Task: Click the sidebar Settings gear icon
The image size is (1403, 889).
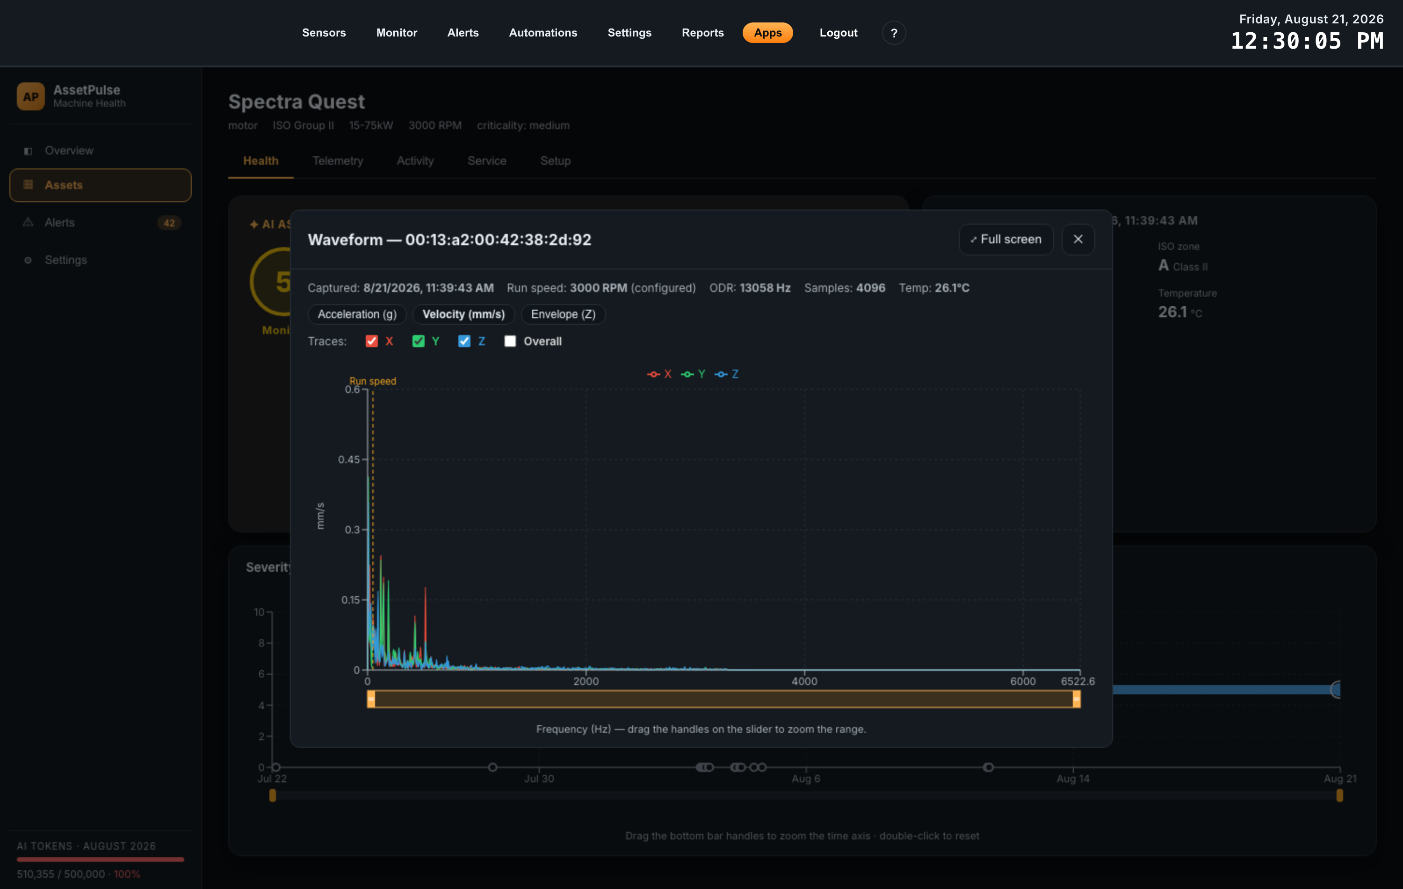Action: [x=28, y=260]
